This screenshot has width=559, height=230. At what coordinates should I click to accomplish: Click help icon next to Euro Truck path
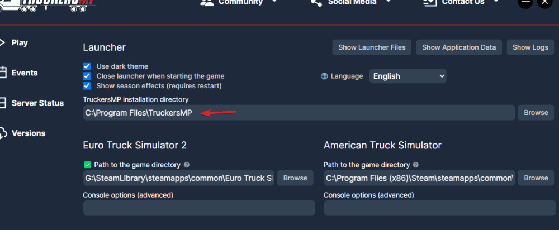click(187, 165)
